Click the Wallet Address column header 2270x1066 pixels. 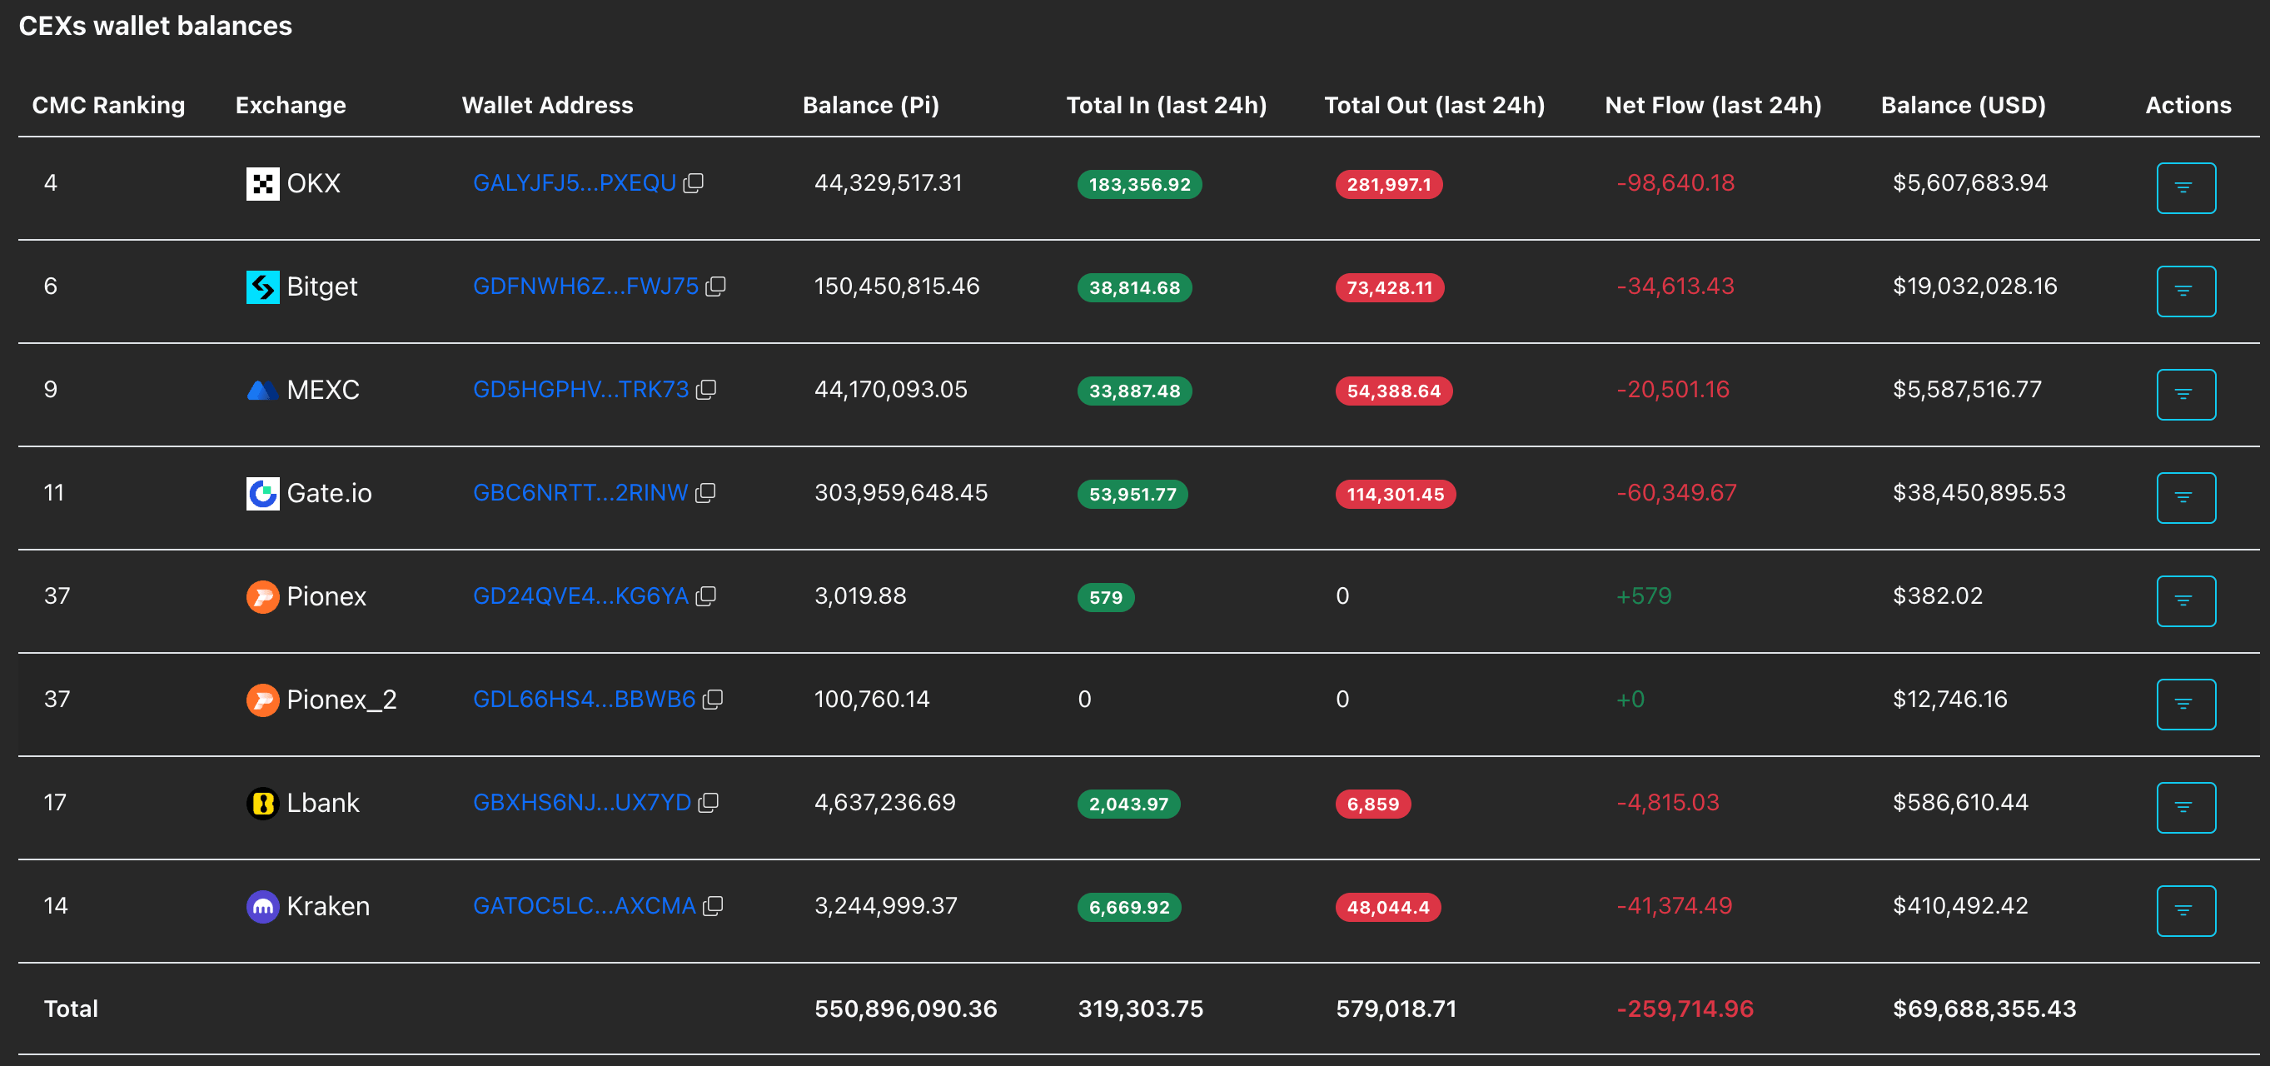click(547, 106)
